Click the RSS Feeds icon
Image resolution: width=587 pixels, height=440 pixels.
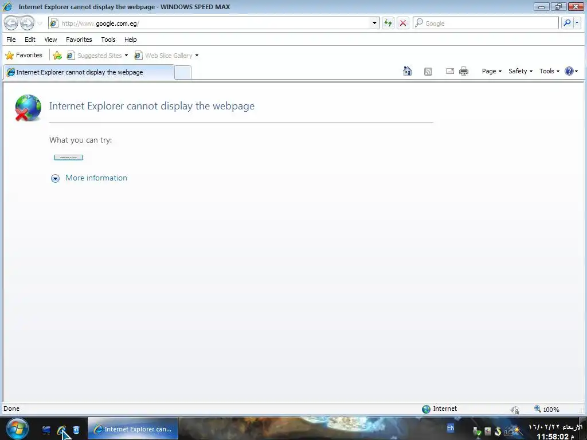(x=428, y=72)
